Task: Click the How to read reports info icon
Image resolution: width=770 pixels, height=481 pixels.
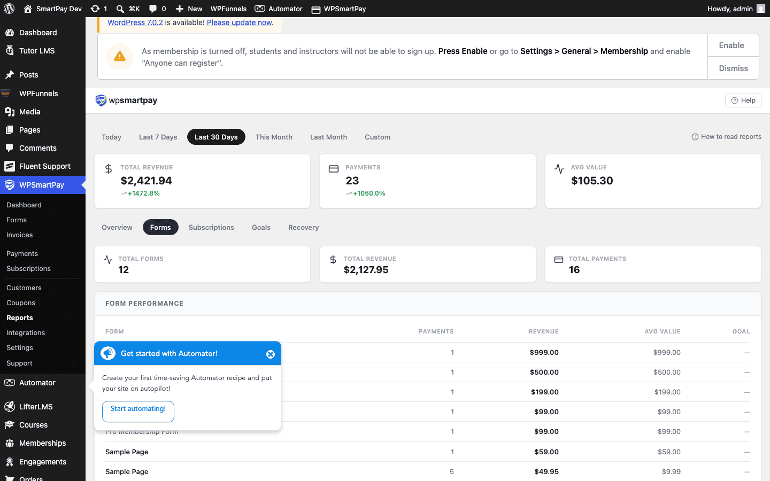Action: (695, 137)
